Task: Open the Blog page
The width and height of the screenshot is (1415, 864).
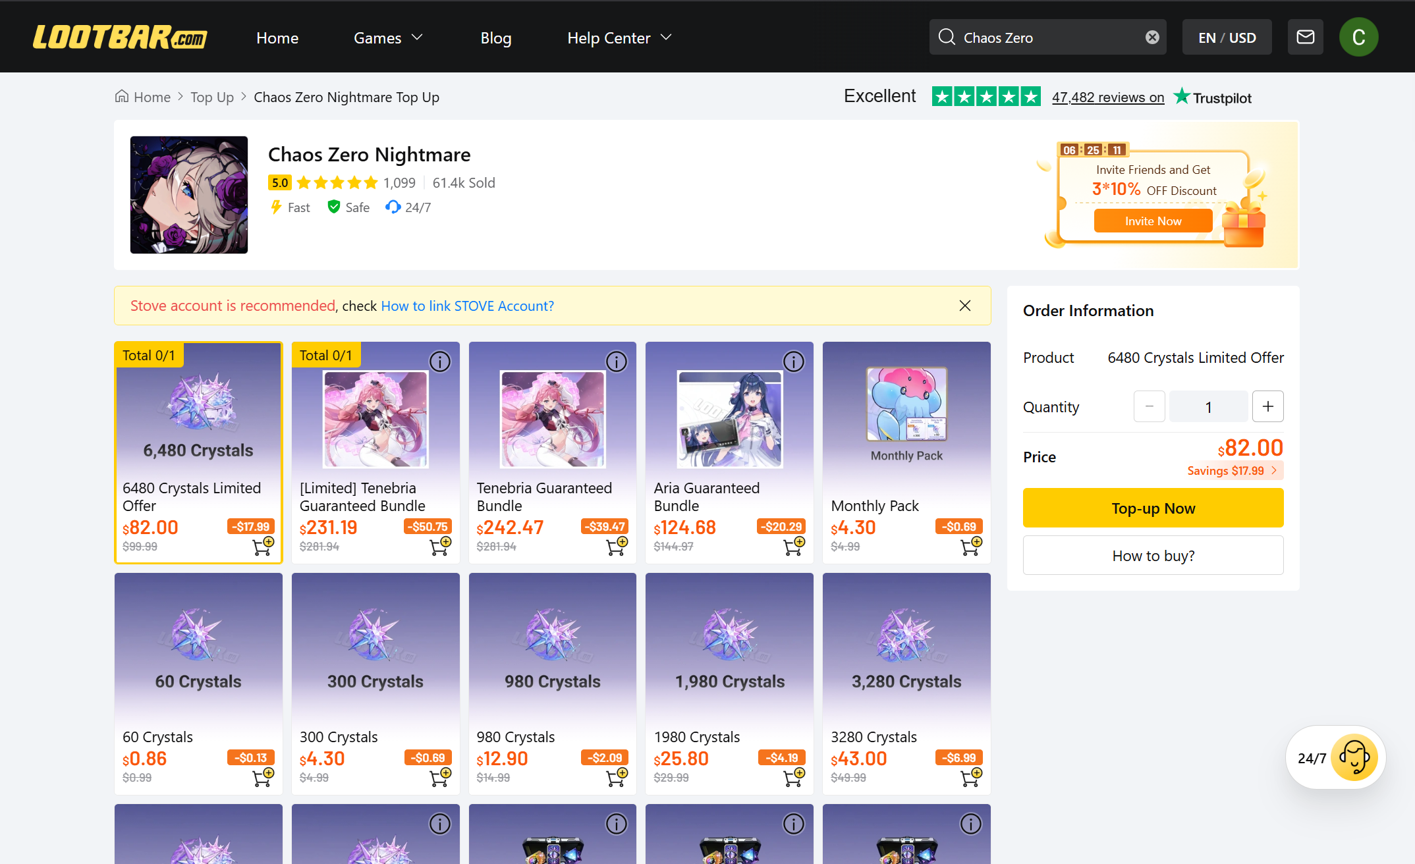Action: coord(496,38)
